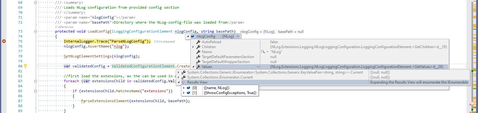The height and width of the screenshot is (113, 478).
Task: Select the {[name, NLog]} value
Action: tap(217, 88)
